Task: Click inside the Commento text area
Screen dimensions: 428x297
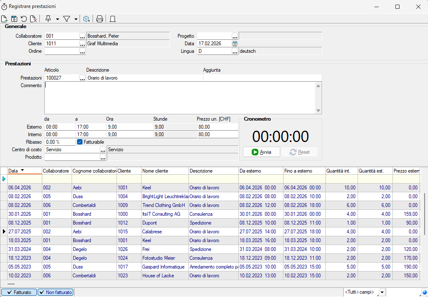Action: tap(180, 98)
